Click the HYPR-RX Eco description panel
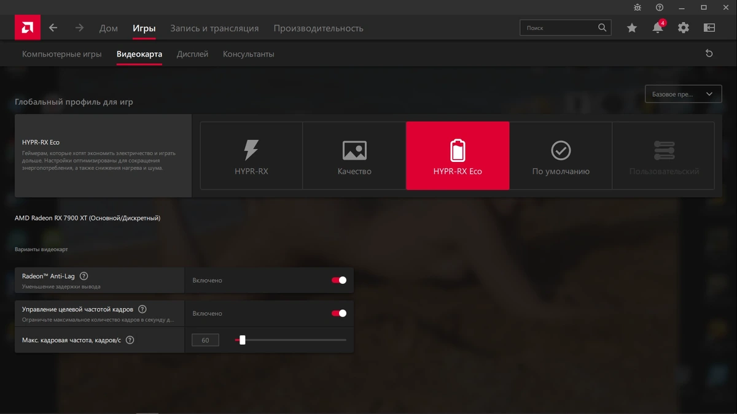The width and height of the screenshot is (737, 414). (103, 156)
